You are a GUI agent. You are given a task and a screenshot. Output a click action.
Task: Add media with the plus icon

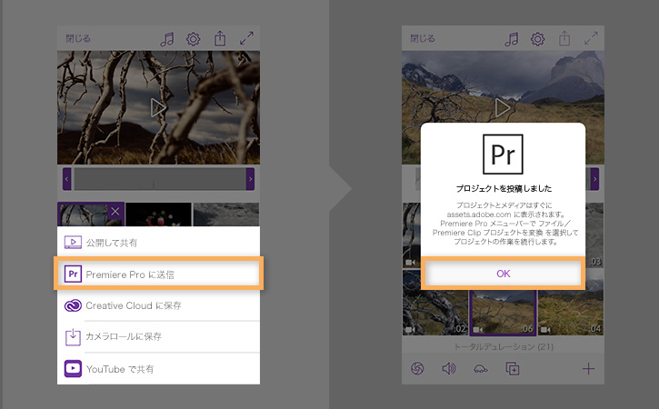588,369
